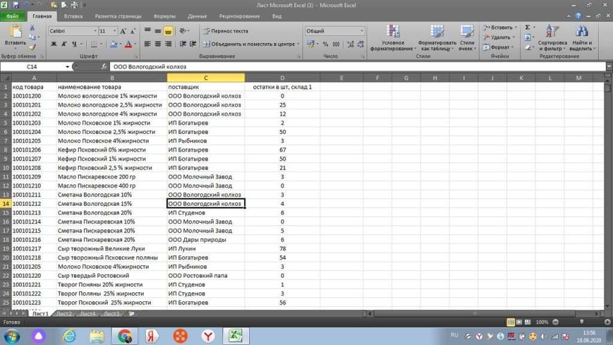Screen dimensions: 613x345
Task: Toggle italic formatting with the К button
Action: 63,44
